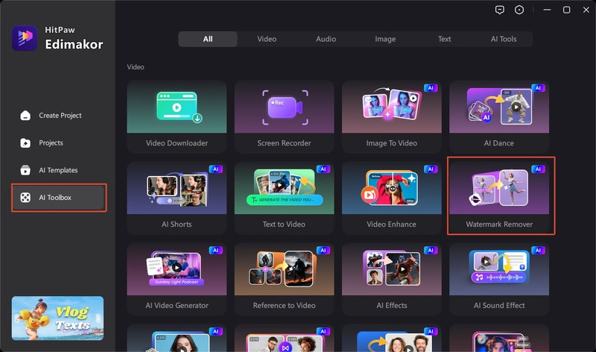Switch to the All tab
Screen dimensions: 596x352
click(208, 40)
